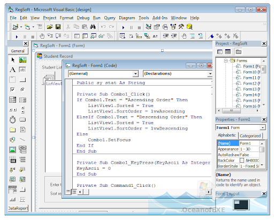Switch to Alphabetic properties tab

(227, 135)
